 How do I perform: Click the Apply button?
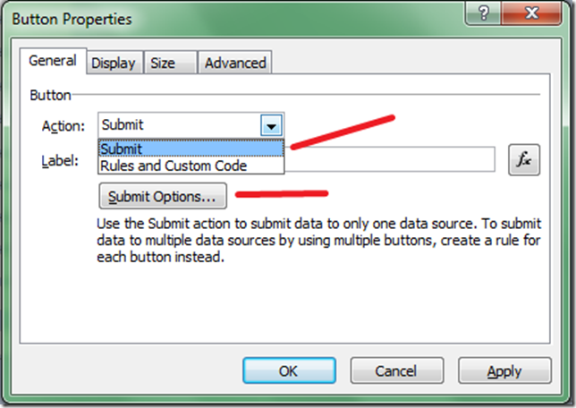tap(504, 370)
